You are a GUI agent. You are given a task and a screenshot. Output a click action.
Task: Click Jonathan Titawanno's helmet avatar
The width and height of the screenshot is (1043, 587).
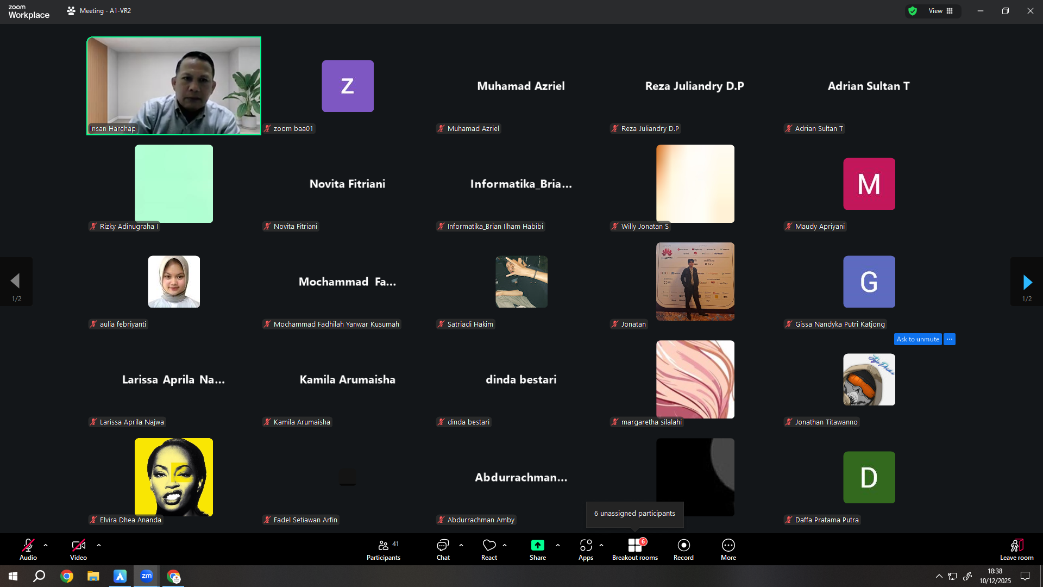click(869, 379)
